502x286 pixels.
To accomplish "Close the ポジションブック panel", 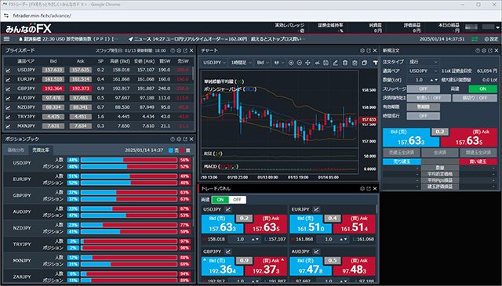I will (191, 139).
